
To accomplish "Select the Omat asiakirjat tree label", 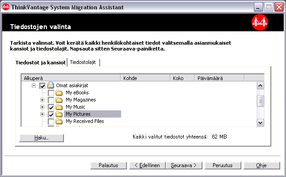I will [x=72, y=85].
